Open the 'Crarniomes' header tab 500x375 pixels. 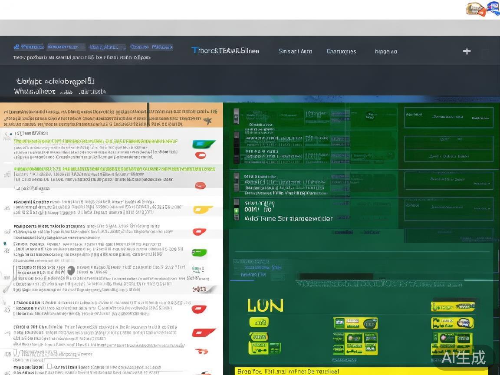pos(341,51)
